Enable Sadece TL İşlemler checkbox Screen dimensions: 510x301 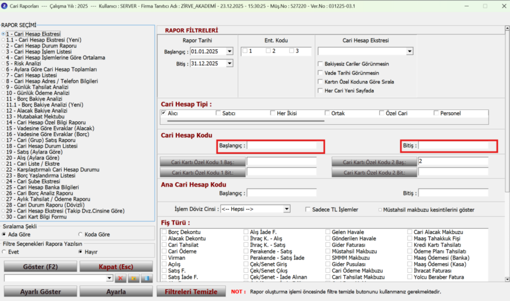(308, 209)
